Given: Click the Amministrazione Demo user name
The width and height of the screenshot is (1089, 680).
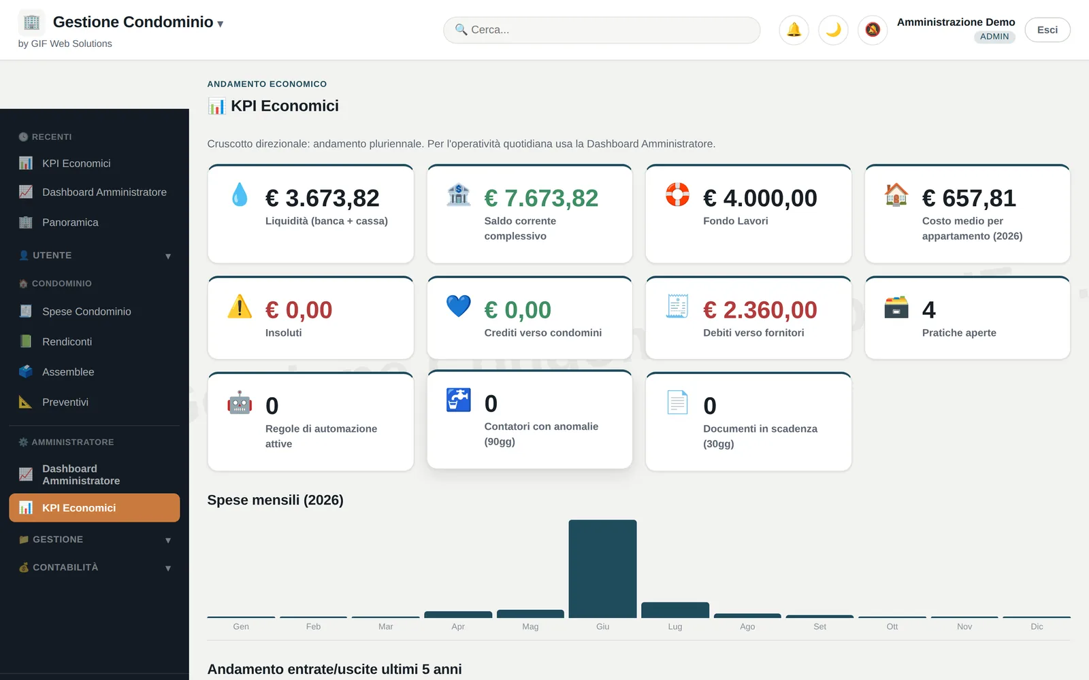Looking at the screenshot, I should (x=956, y=22).
